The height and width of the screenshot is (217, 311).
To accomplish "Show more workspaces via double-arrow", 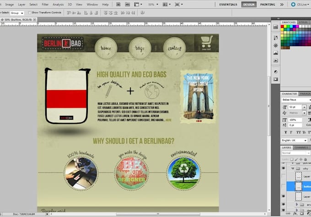I will click(x=282, y=5).
